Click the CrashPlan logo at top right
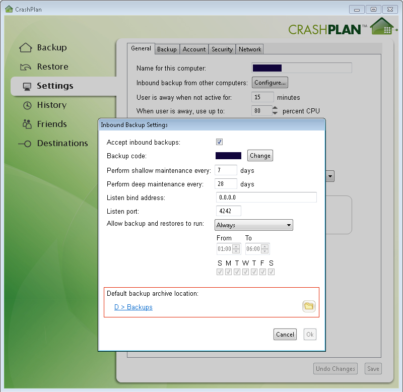Image resolution: width=403 pixels, height=392 pixels. 343,27
